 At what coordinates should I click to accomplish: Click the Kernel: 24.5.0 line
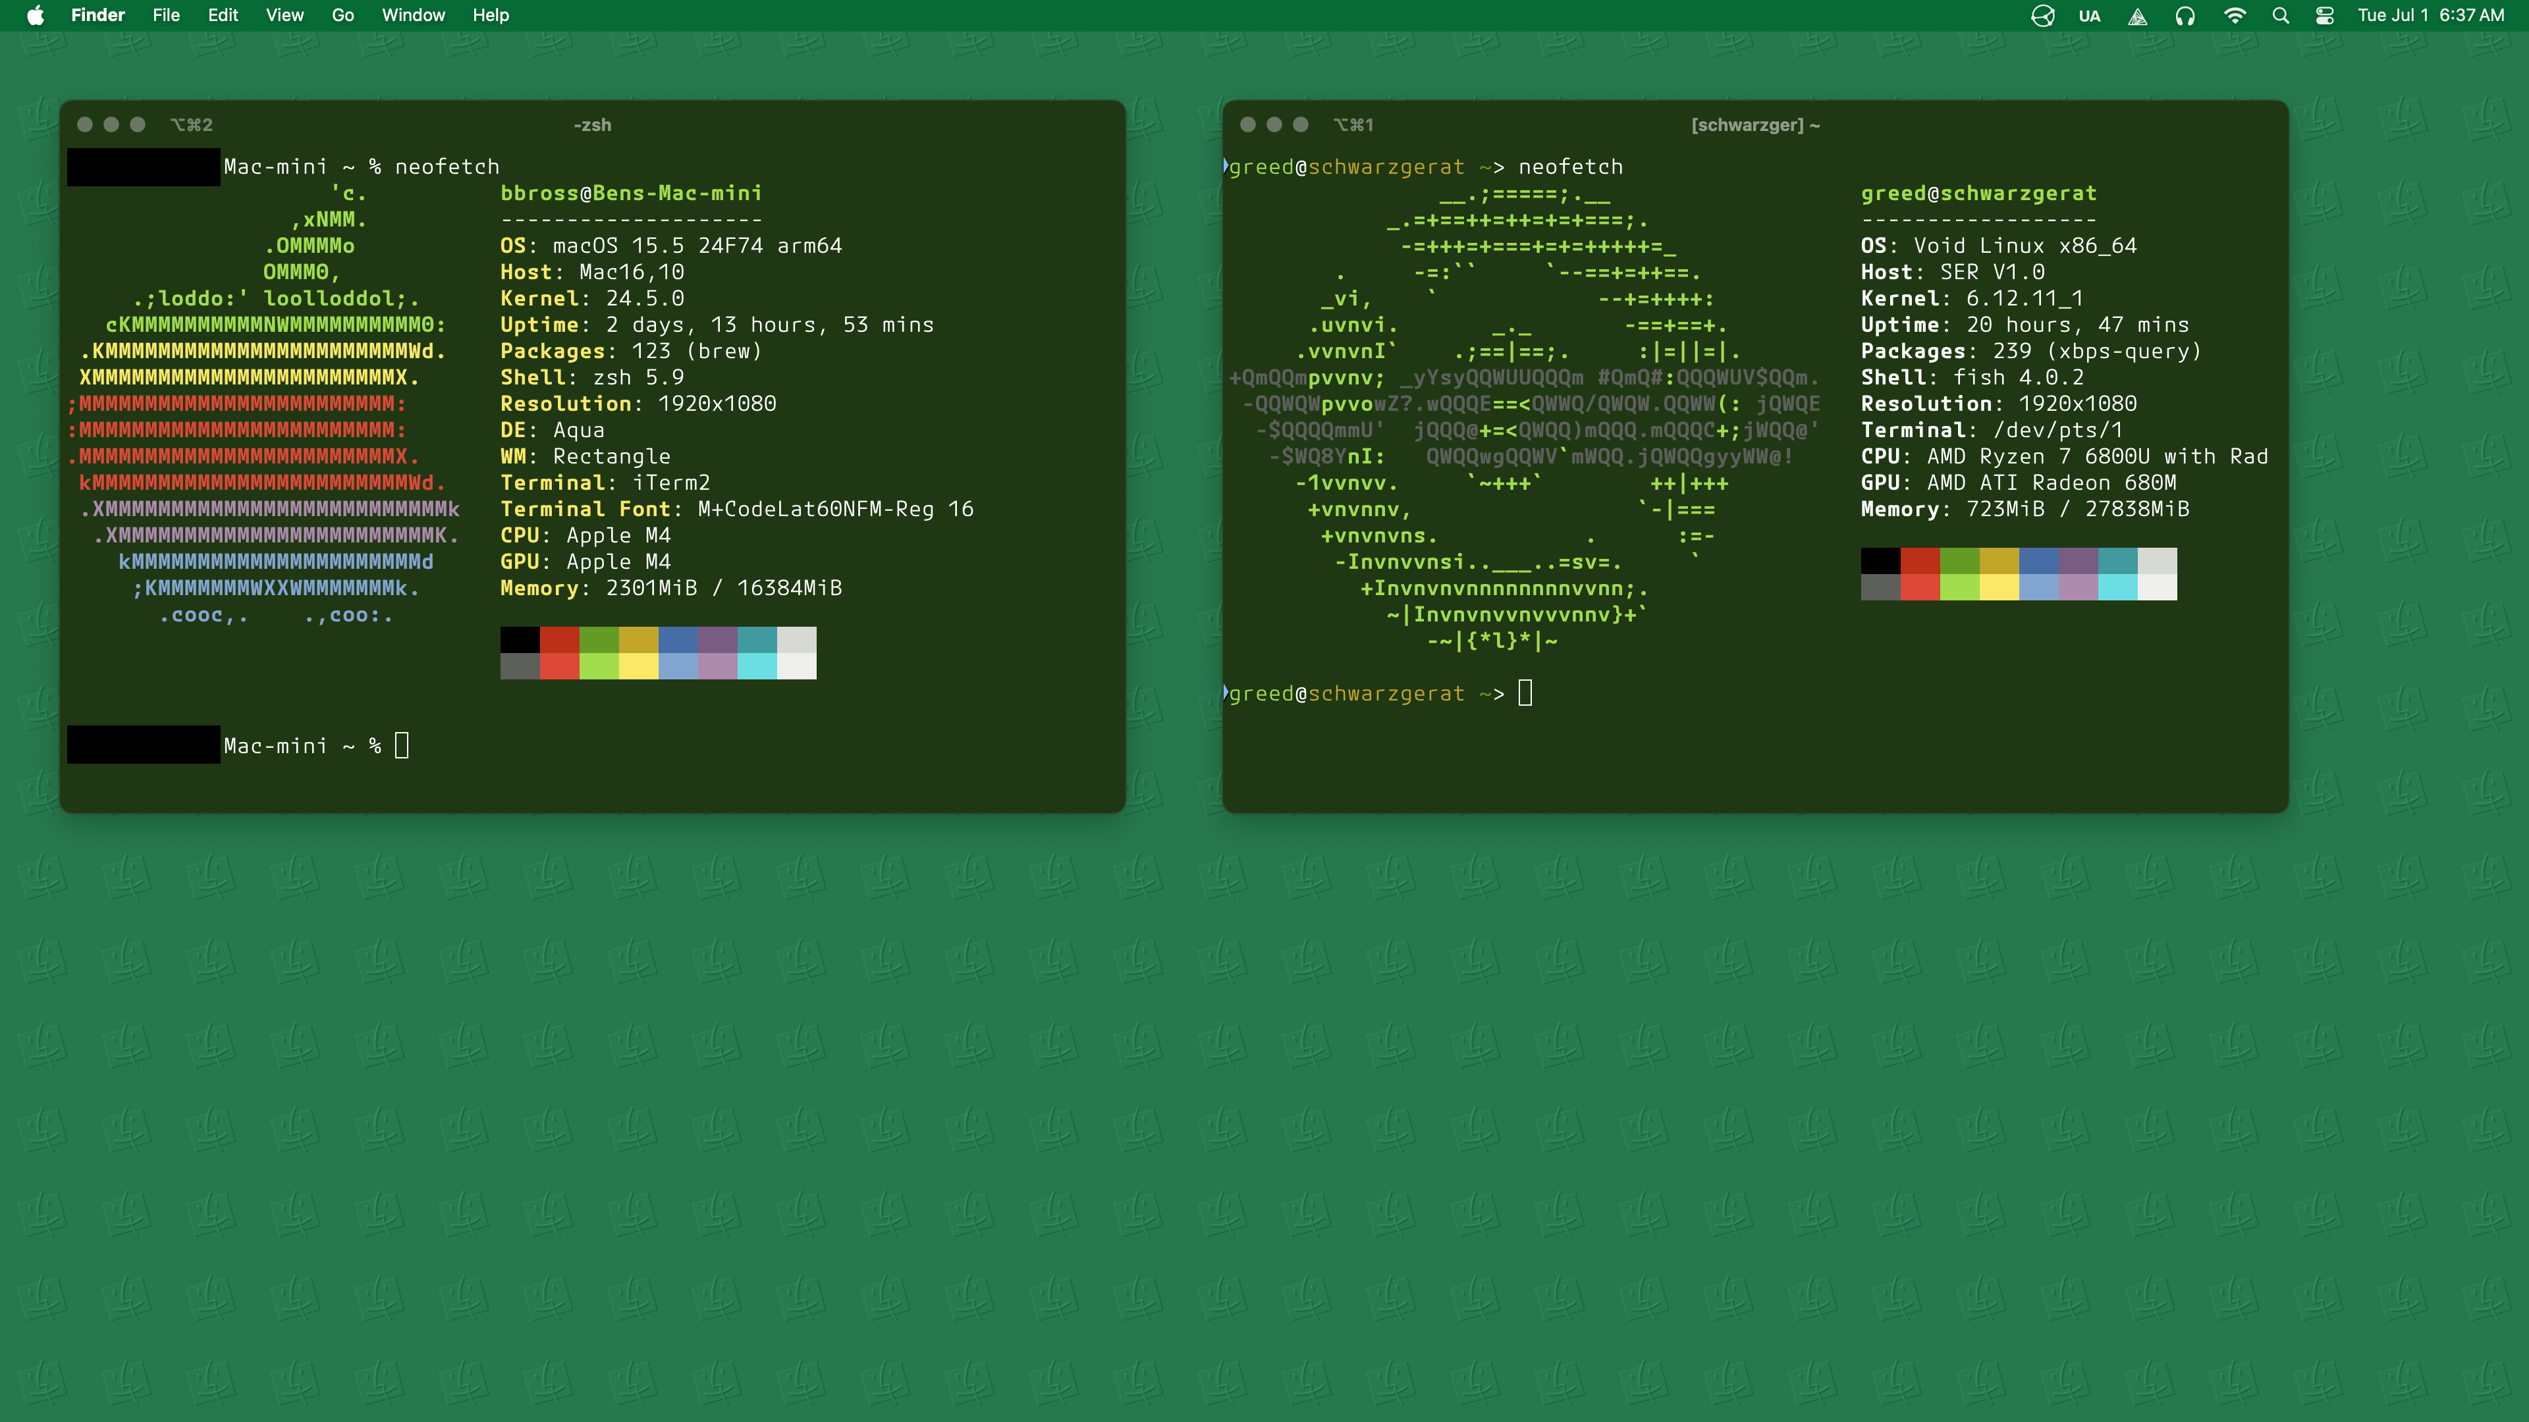pos(592,298)
